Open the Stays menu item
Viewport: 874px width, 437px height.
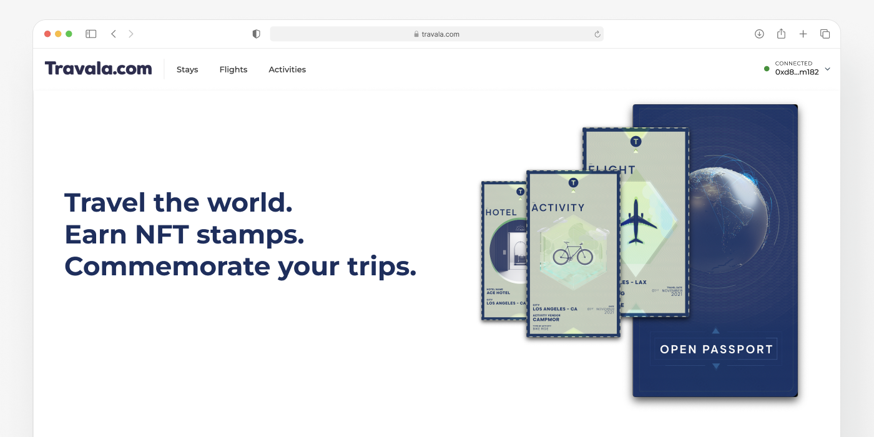tap(187, 69)
